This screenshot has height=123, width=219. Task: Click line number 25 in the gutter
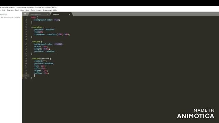coord(26,76)
